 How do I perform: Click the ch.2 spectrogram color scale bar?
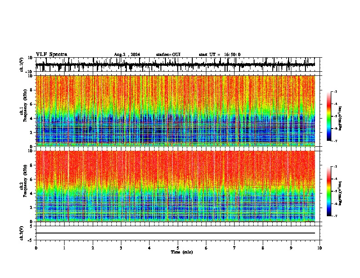pyautogui.click(x=329, y=191)
